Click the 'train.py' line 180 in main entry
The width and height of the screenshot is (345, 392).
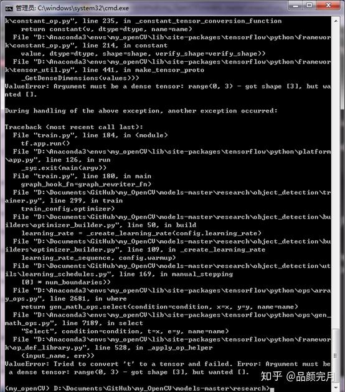pyautogui.click(x=82, y=176)
